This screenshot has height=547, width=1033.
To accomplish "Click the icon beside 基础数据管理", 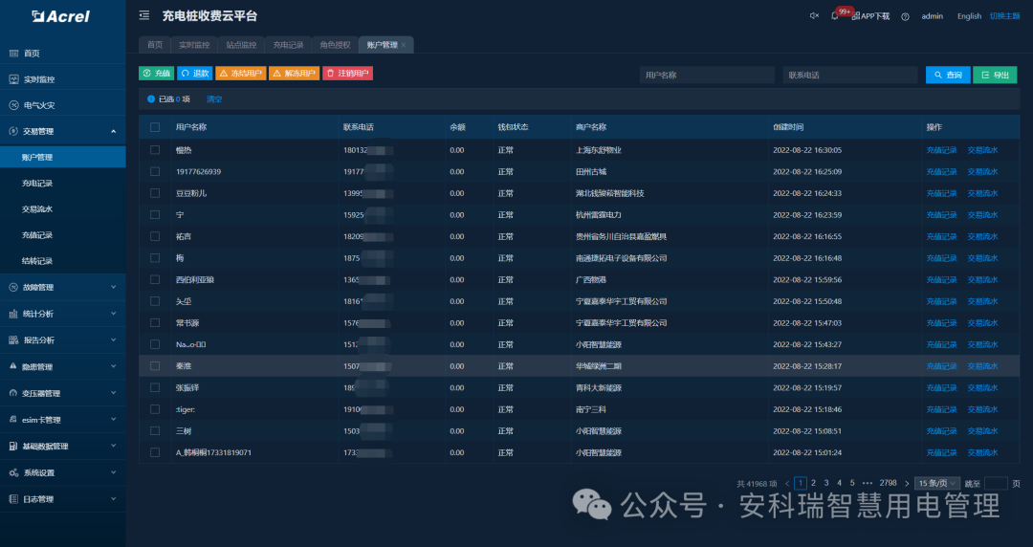I will coord(13,447).
